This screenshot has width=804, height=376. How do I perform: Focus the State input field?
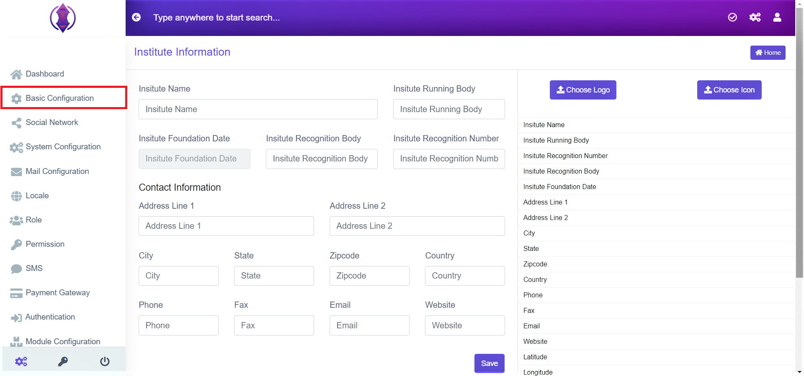click(x=274, y=276)
